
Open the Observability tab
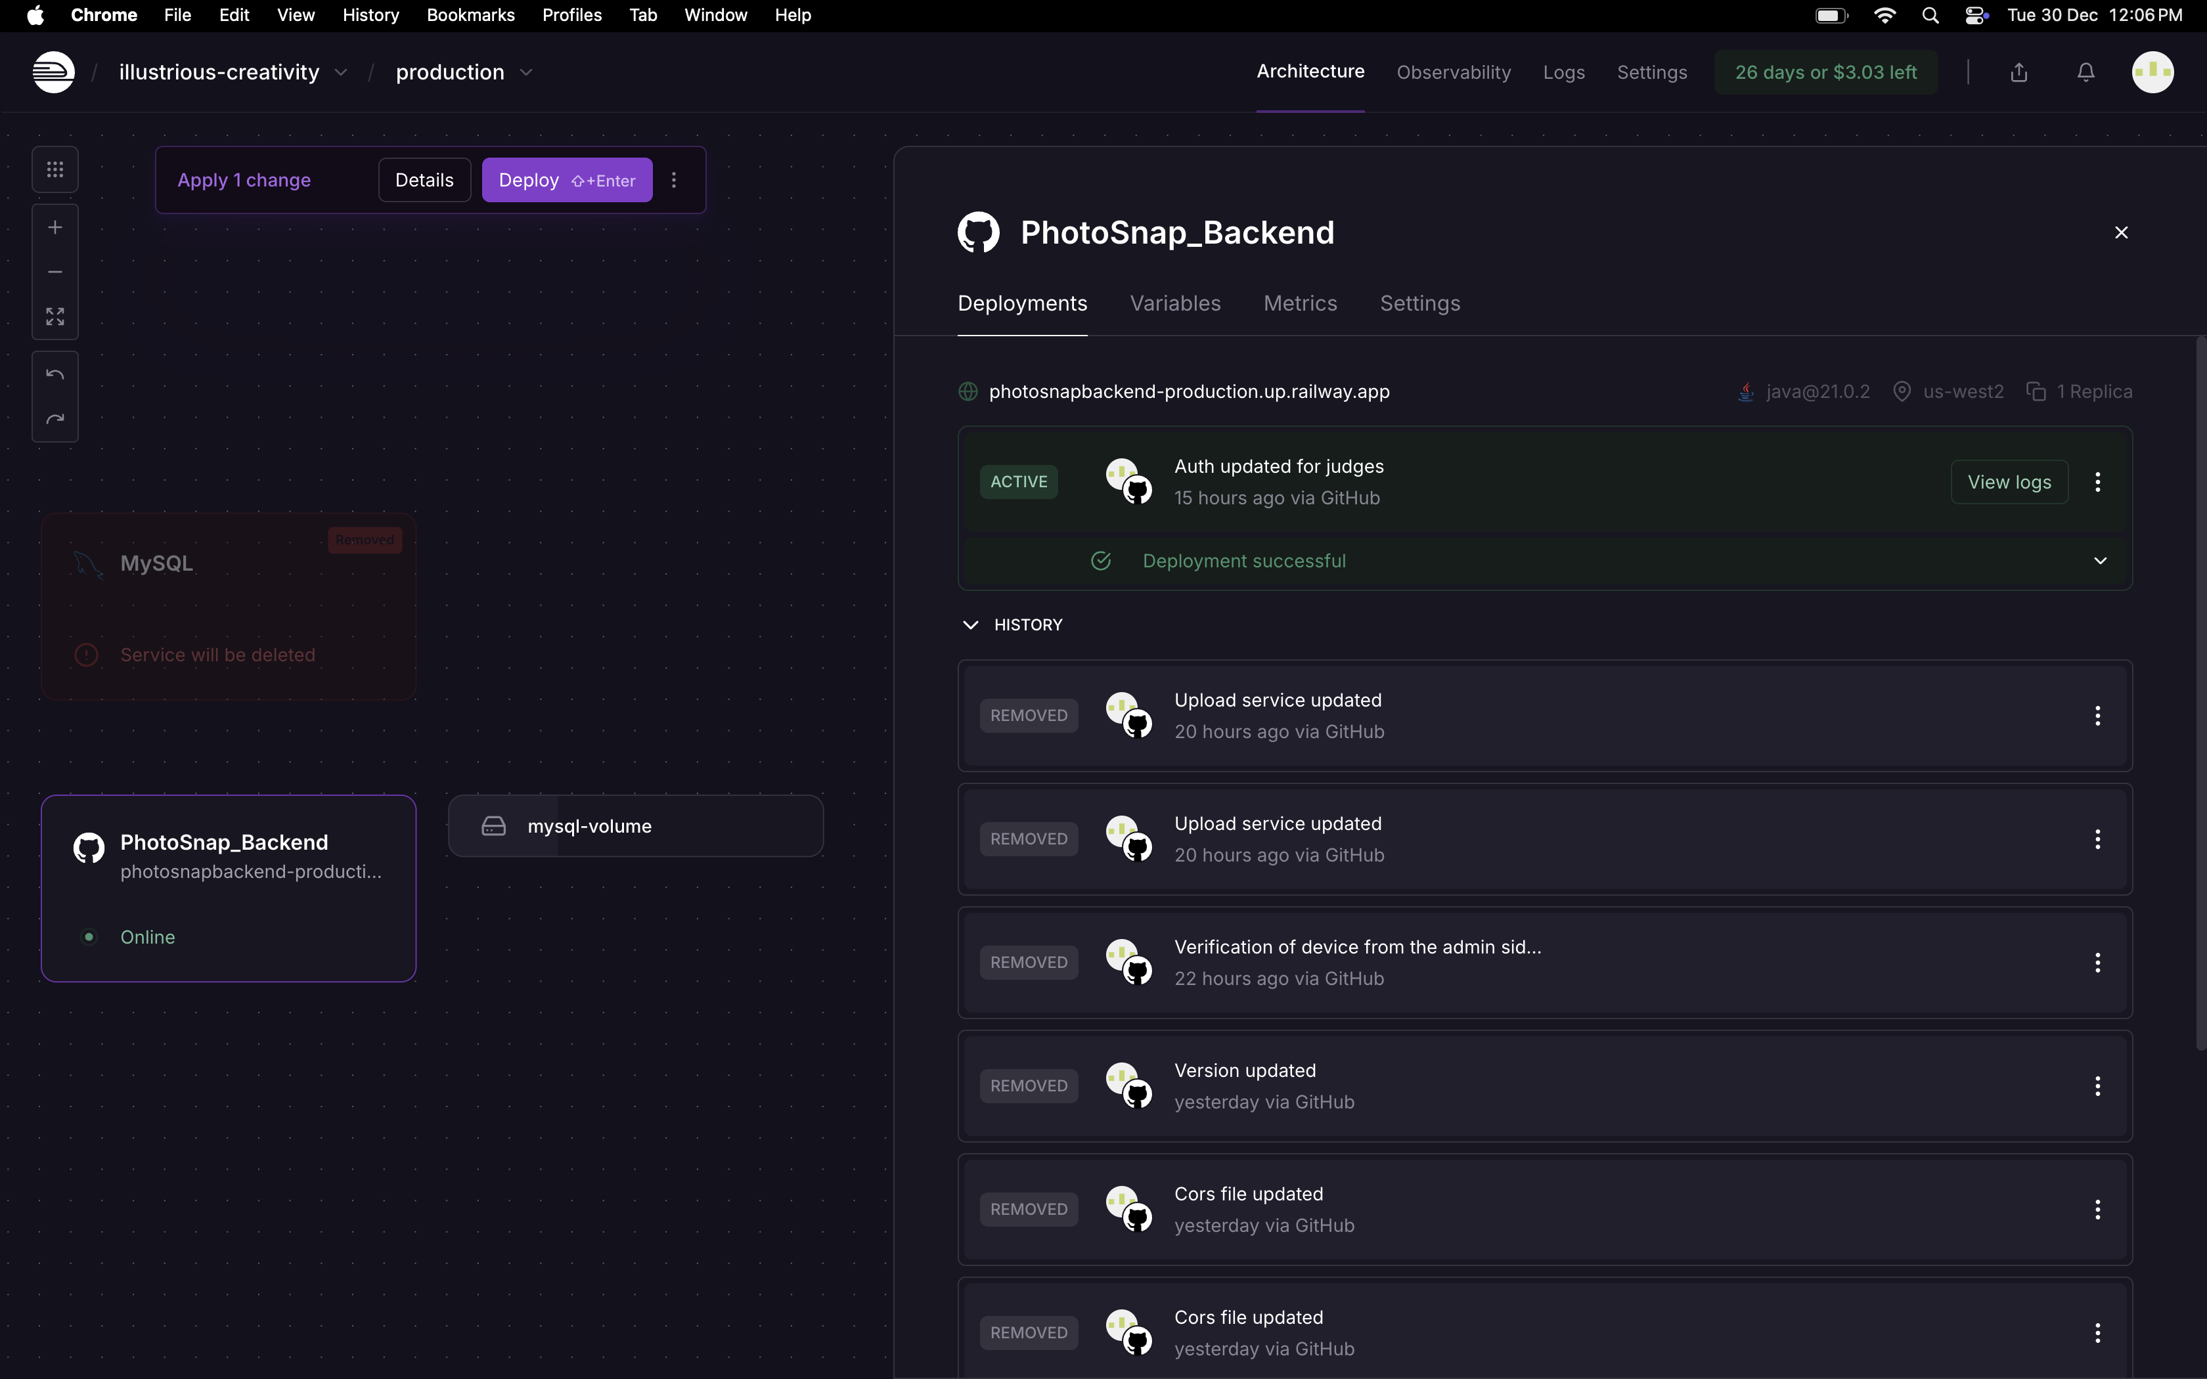1453,72
